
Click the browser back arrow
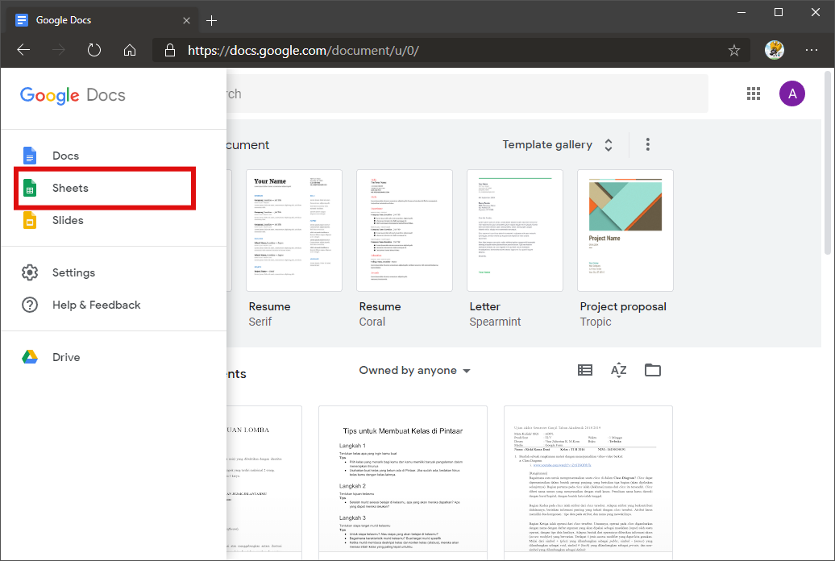[x=23, y=50]
